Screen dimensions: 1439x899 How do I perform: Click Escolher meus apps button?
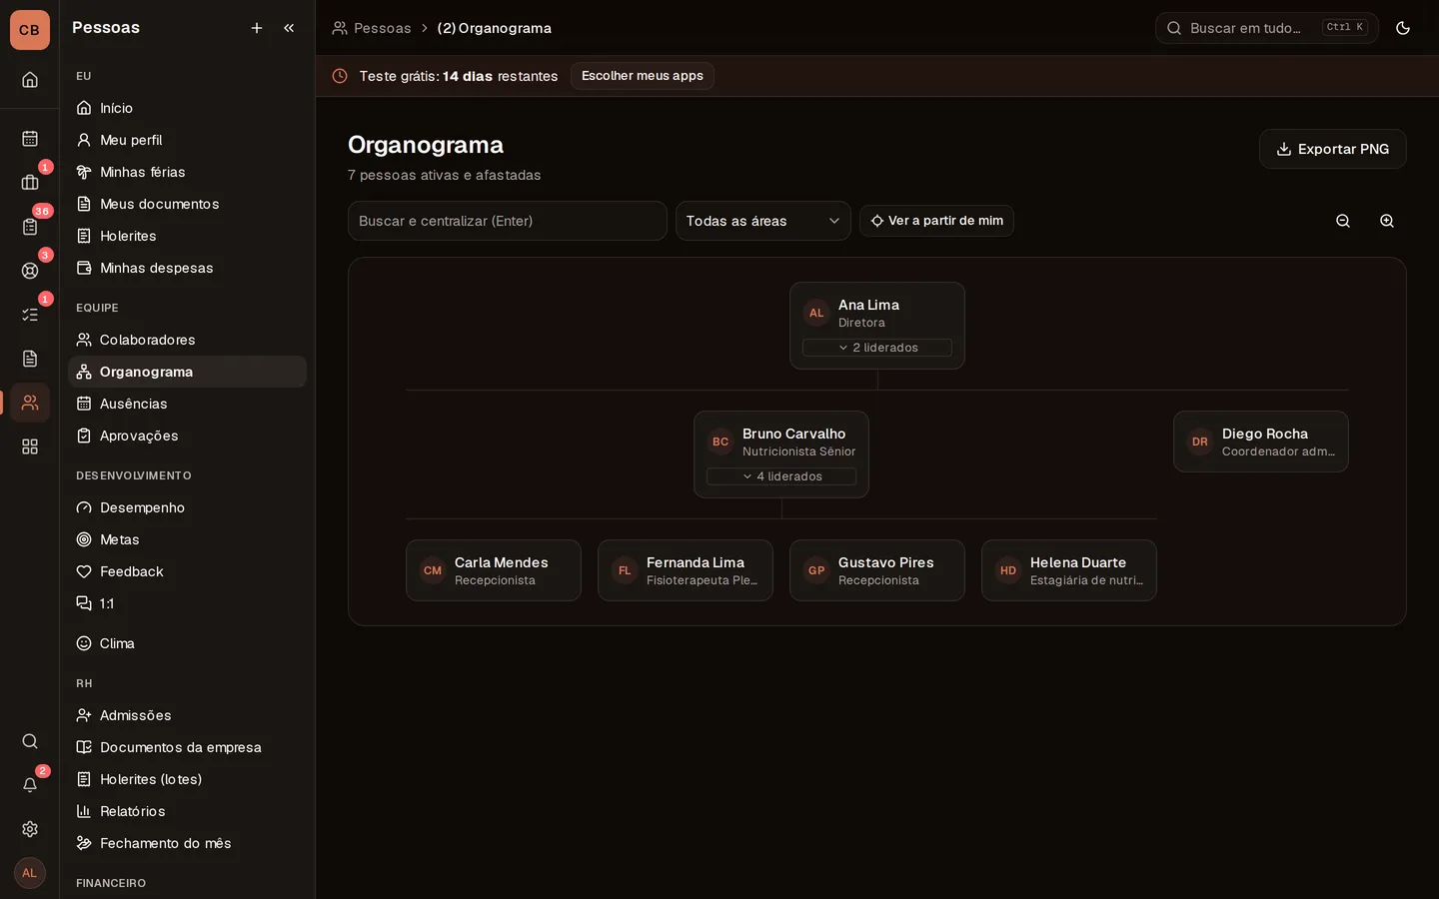643,76
